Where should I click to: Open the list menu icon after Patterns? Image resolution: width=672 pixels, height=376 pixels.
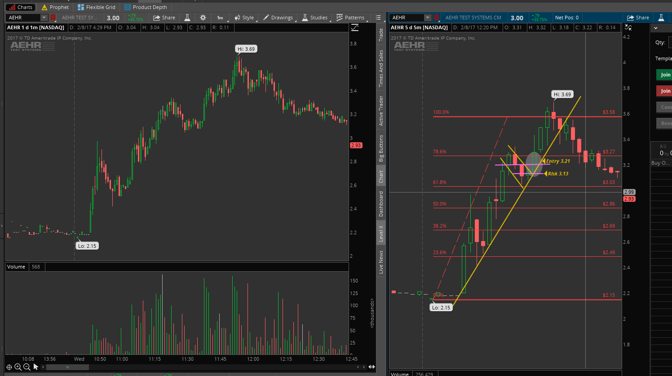(378, 18)
